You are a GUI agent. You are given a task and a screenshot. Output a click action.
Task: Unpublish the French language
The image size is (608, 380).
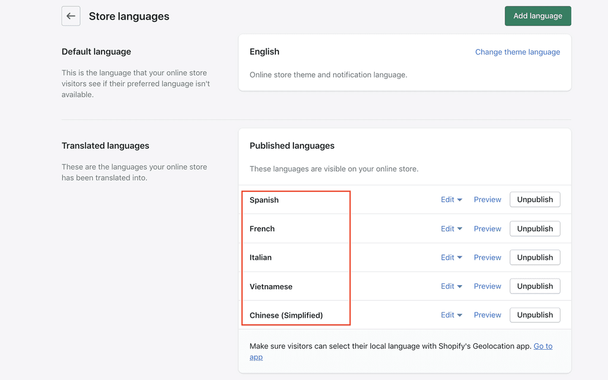[534, 228]
